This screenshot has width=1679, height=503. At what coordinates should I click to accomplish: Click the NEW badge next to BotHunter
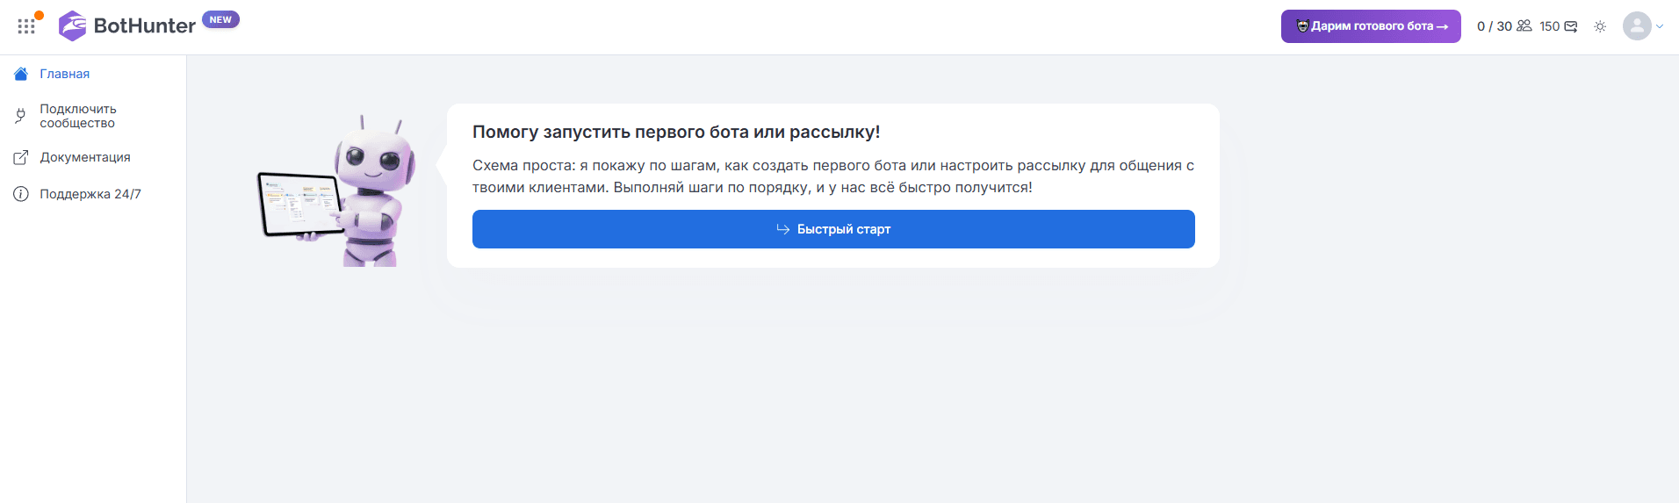pos(220,19)
